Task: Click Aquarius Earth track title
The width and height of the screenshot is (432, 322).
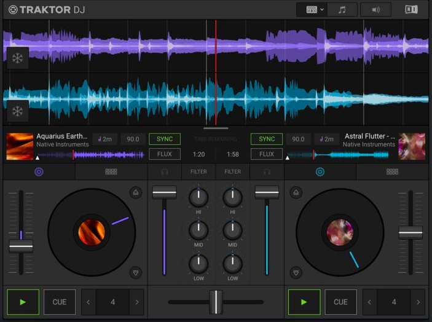Action: [61, 136]
